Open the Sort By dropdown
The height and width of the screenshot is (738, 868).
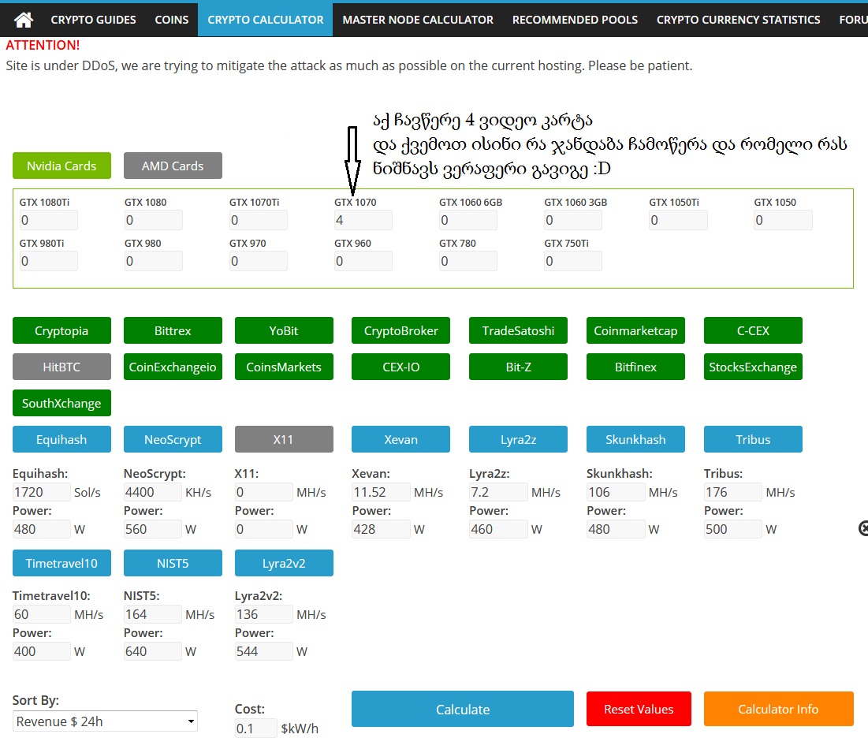(x=105, y=721)
